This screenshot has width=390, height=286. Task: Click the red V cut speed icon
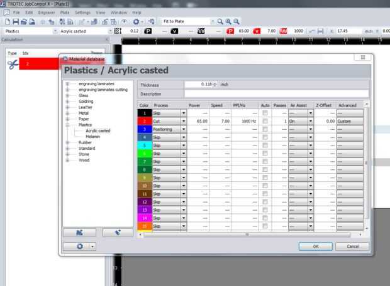(257, 31)
